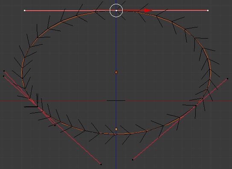Click the black handle point at the left diagonal handle's lower end

pyautogui.click(x=101, y=164)
